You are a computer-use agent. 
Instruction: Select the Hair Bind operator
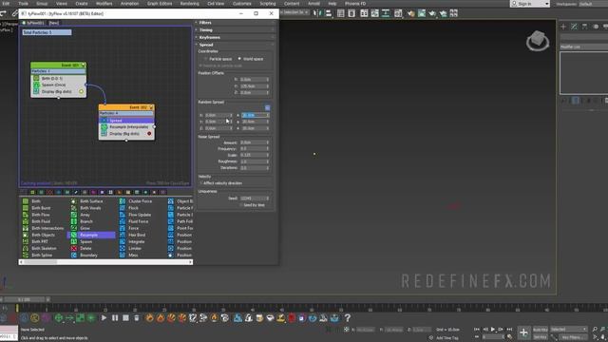[x=137, y=235]
